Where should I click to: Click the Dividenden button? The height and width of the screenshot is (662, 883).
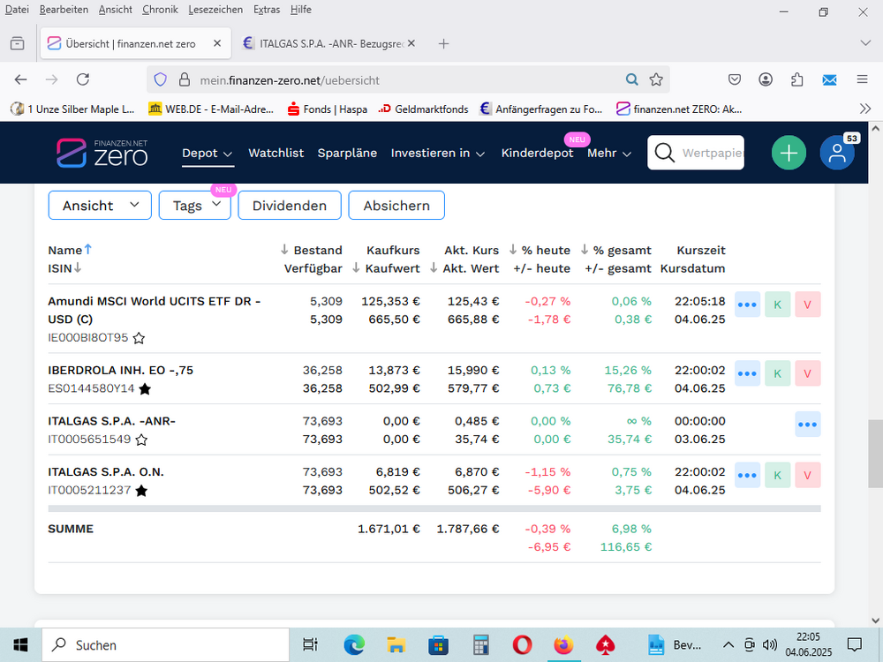pos(290,206)
